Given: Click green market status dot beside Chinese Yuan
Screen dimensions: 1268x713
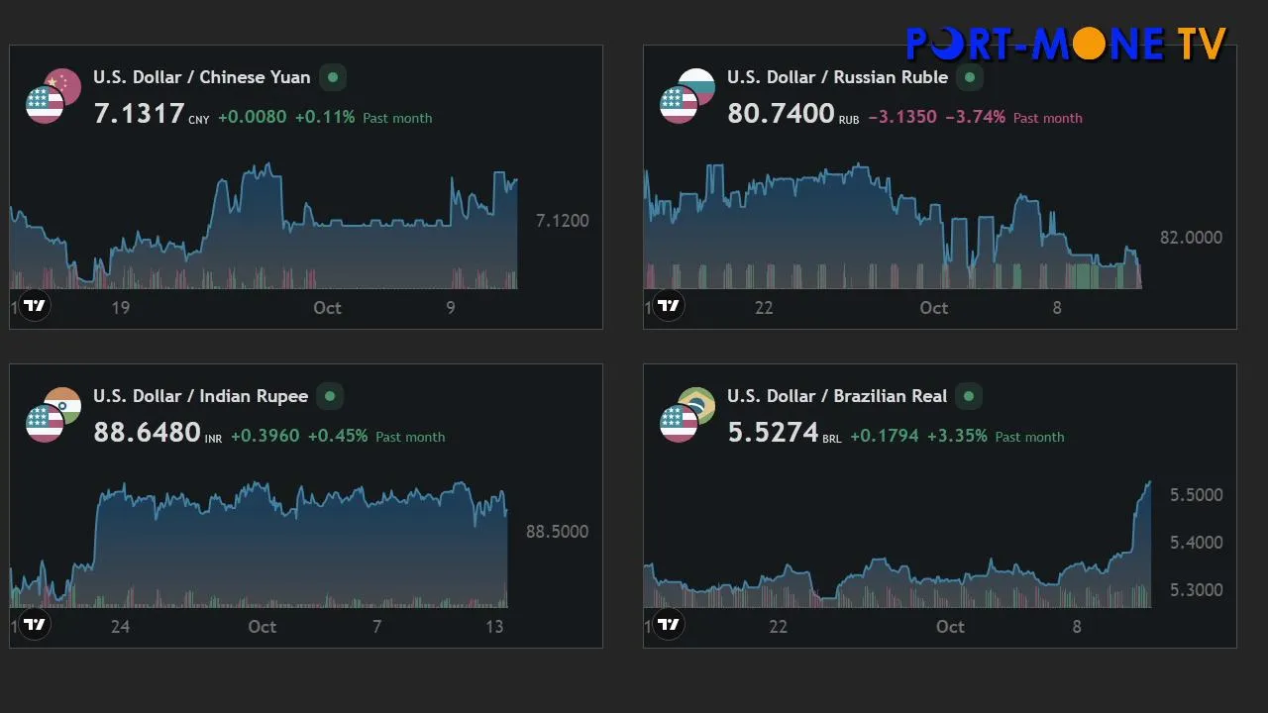Looking at the screenshot, I should coord(333,77).
